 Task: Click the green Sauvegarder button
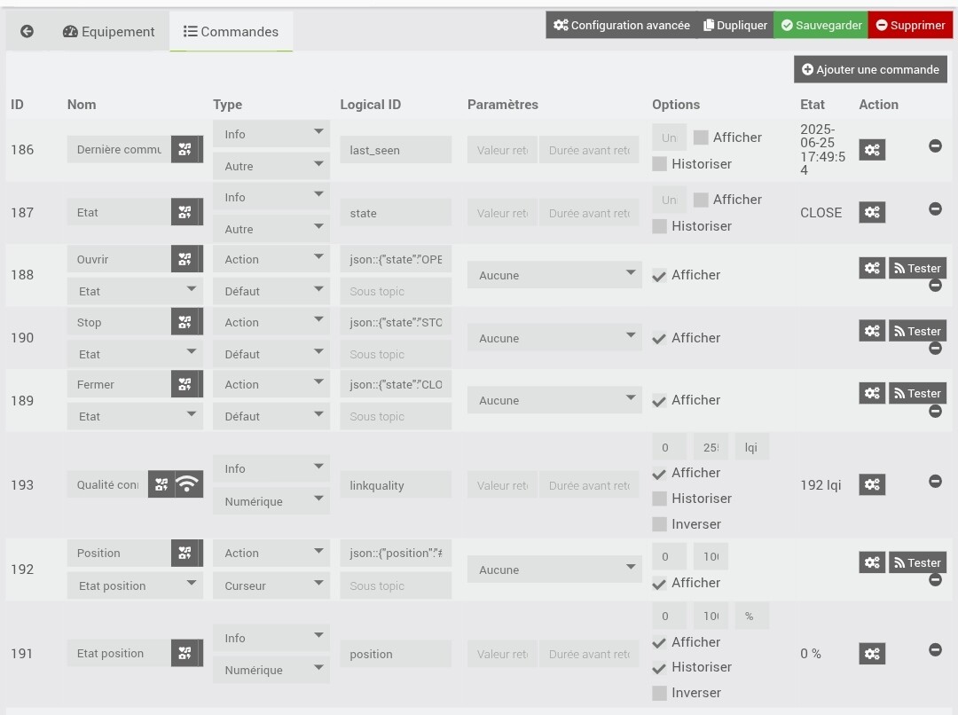[821, 25]
